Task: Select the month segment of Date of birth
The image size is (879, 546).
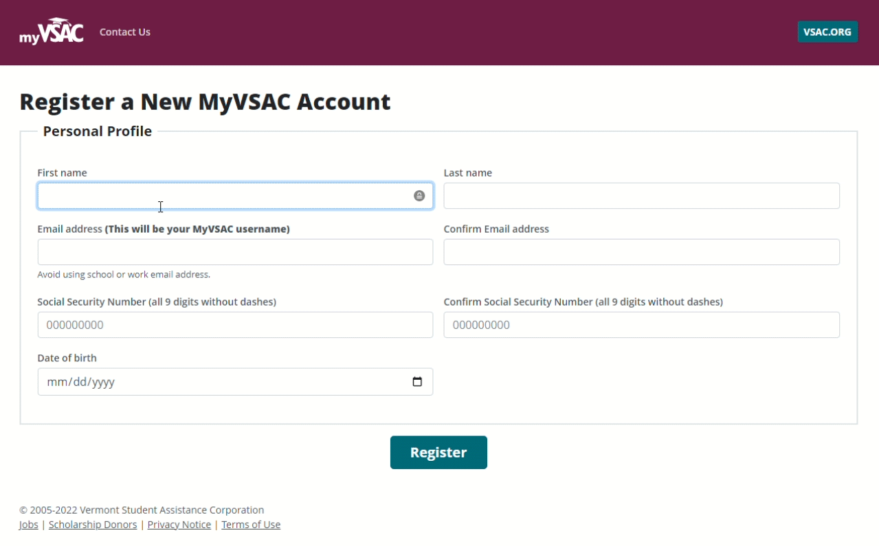Action: (x=56, y=382)
